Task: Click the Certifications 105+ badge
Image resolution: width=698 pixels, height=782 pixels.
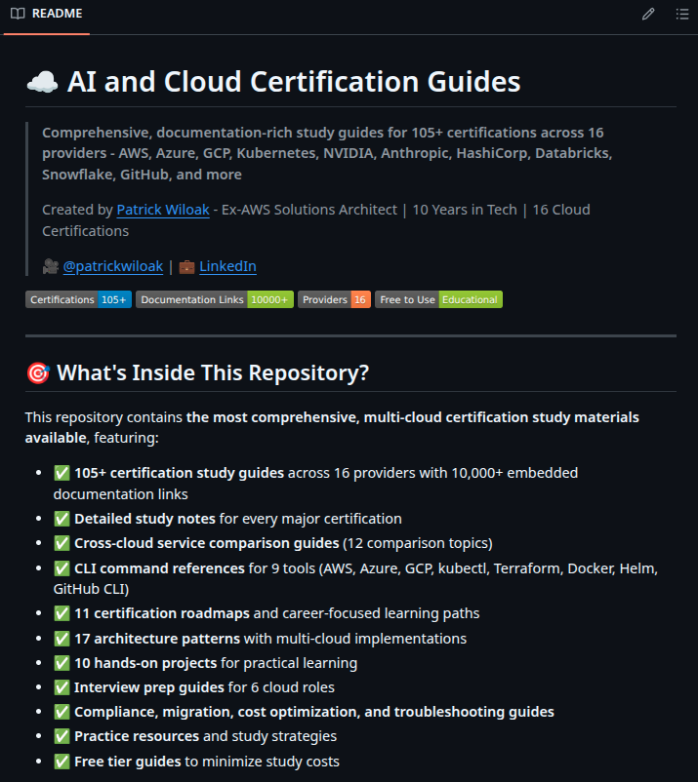Action: (x=78, y=299)
